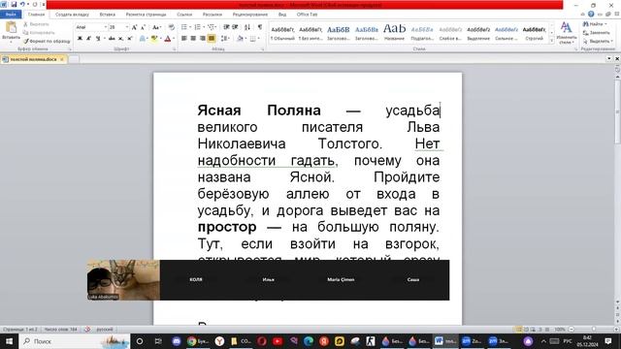621x349 pixels.
Task: Expand the Styles gallery
Action: (x=552, y=41)
